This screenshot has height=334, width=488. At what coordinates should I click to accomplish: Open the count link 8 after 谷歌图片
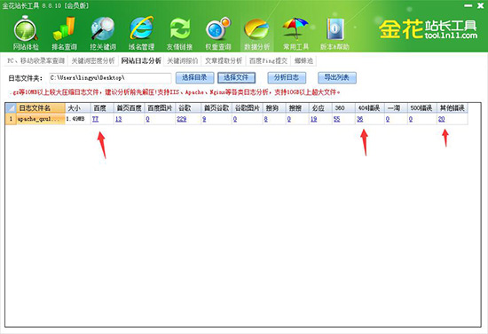tap(266, 119)
